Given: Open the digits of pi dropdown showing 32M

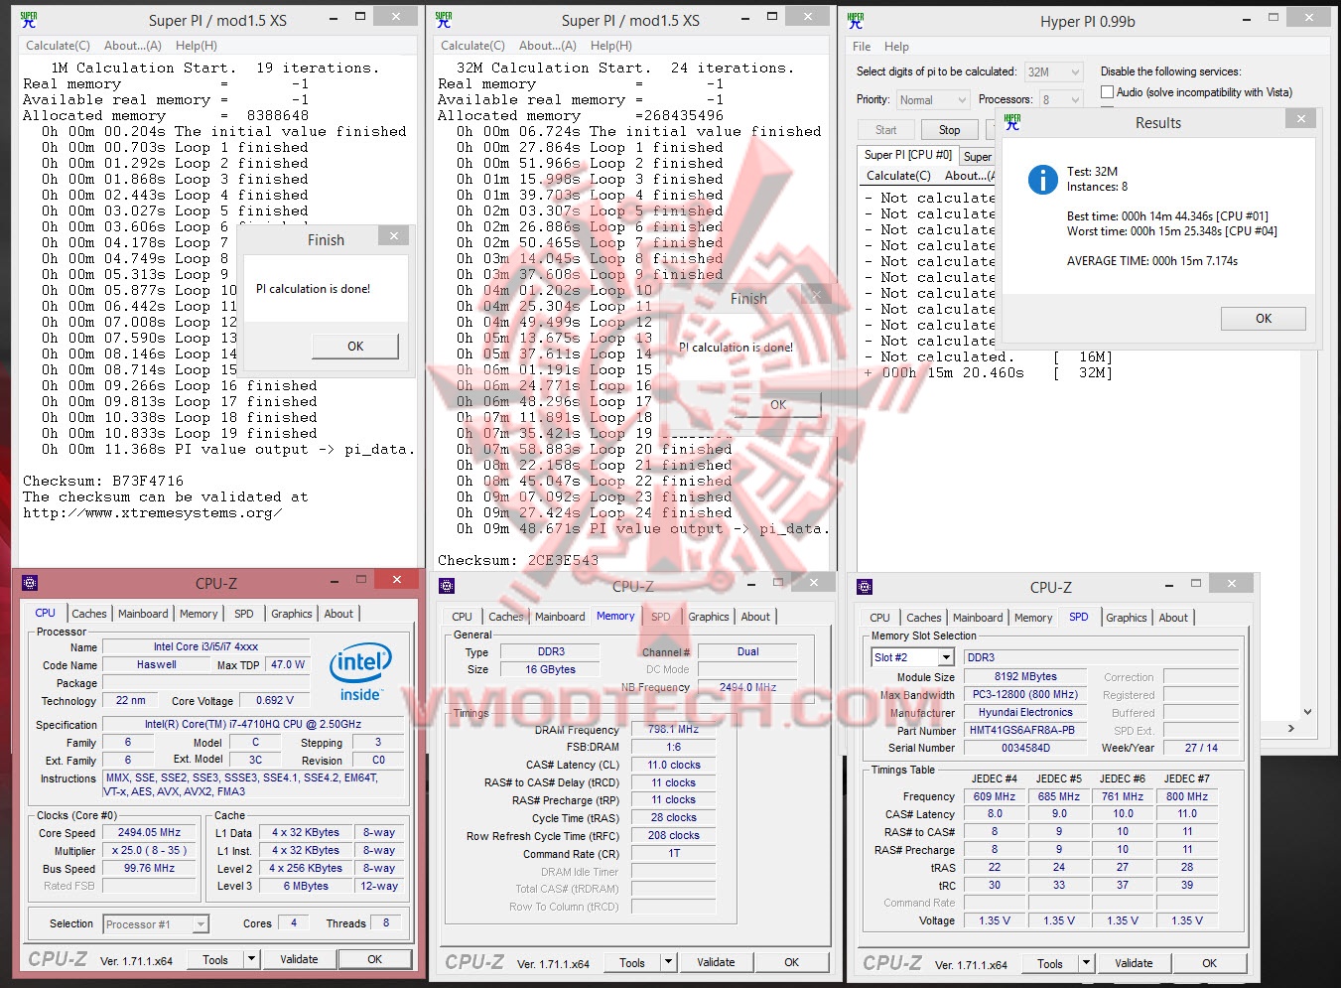Looking at the screenshot, I should point(1053,71).
